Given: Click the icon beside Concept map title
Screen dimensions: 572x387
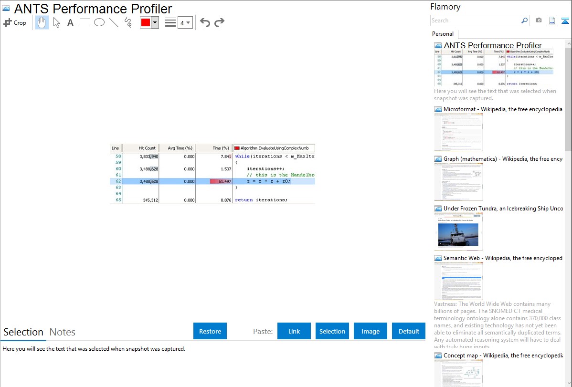Looking at the screenshot, I should (x=438, y=356).
